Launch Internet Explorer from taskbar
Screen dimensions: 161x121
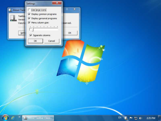[13, 118]
